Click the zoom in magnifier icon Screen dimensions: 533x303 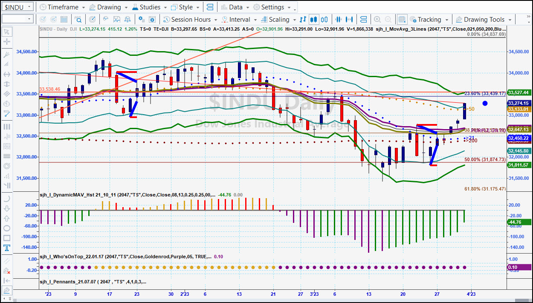click(x=377, y=19)
